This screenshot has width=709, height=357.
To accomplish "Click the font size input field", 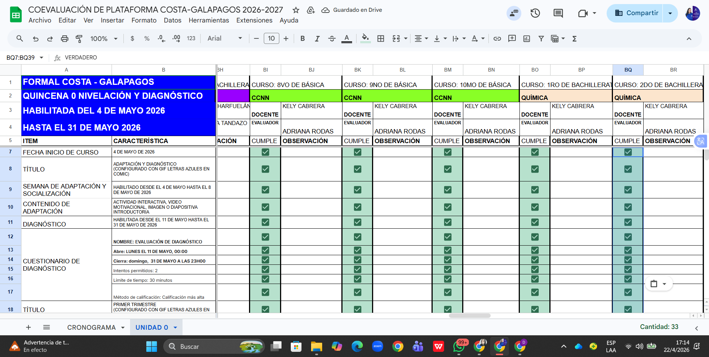I will point(271,38).
